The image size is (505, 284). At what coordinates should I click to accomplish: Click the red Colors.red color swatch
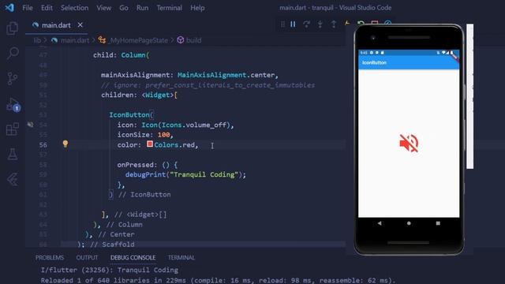pos(150,144)
